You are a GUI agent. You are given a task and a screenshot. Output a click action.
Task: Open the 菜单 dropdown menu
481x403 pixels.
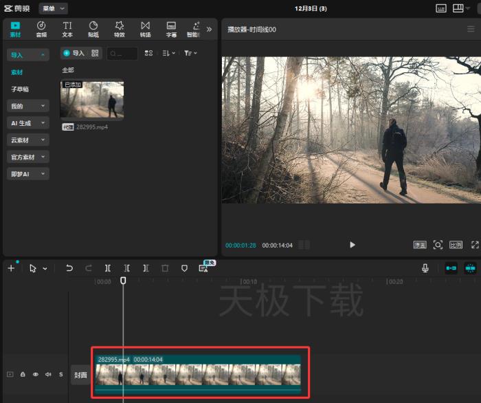click(53, 8)
